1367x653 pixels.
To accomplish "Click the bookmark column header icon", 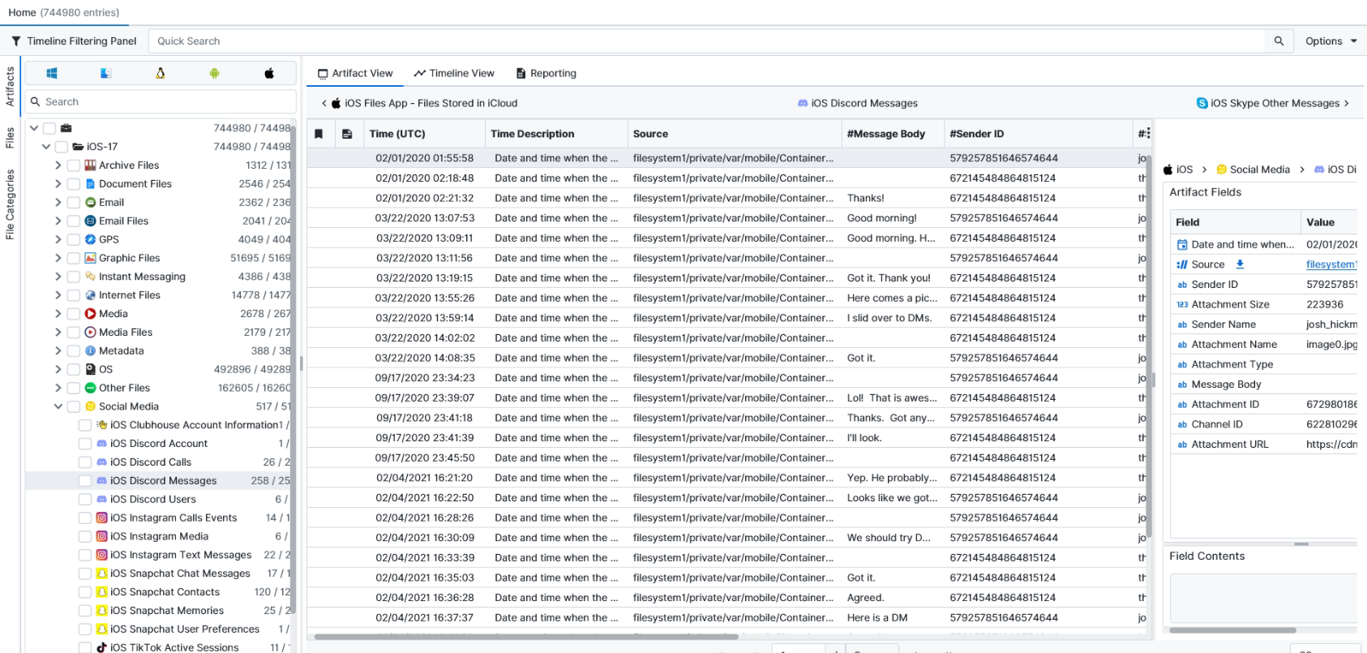I will (x=319, y=134).
